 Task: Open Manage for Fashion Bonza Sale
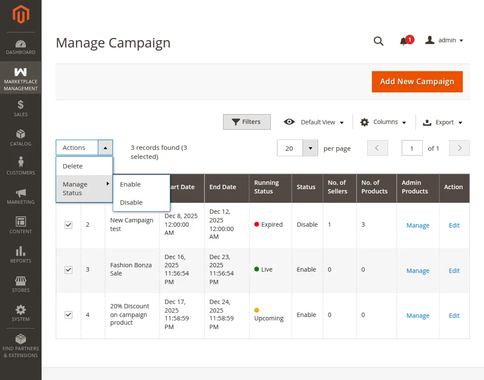tap(417, 270)
